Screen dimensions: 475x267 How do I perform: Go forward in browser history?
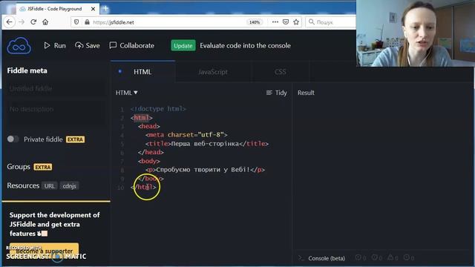click(x=22, y=22)
